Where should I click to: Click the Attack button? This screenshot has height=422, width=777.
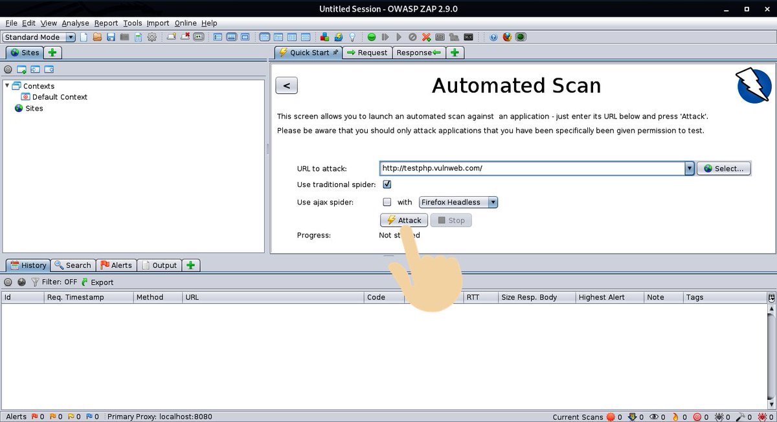click(403, 220)
